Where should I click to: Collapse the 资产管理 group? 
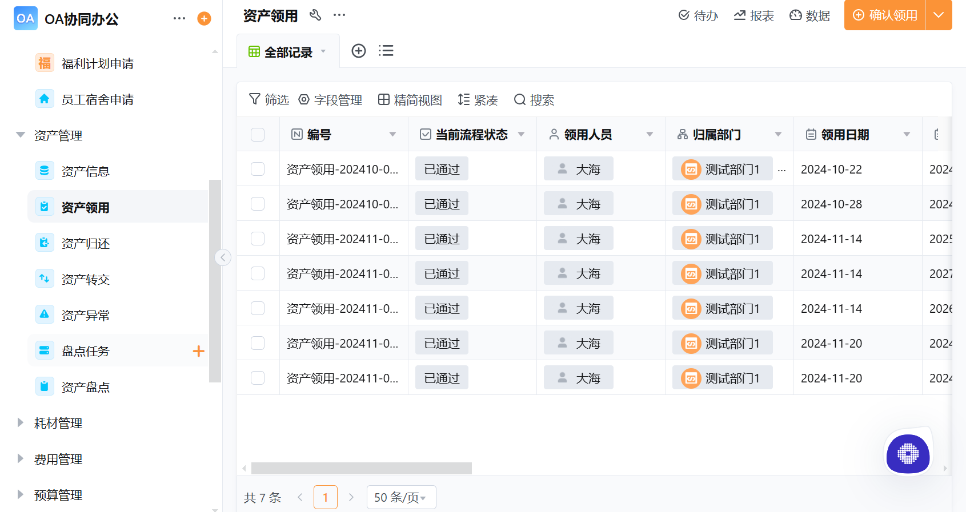pos(21,135)
